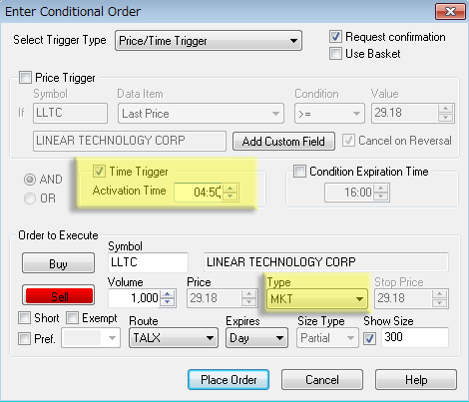Click the Volume field showing 1,000
Screen dimensions: 469x402
[134, 298]
